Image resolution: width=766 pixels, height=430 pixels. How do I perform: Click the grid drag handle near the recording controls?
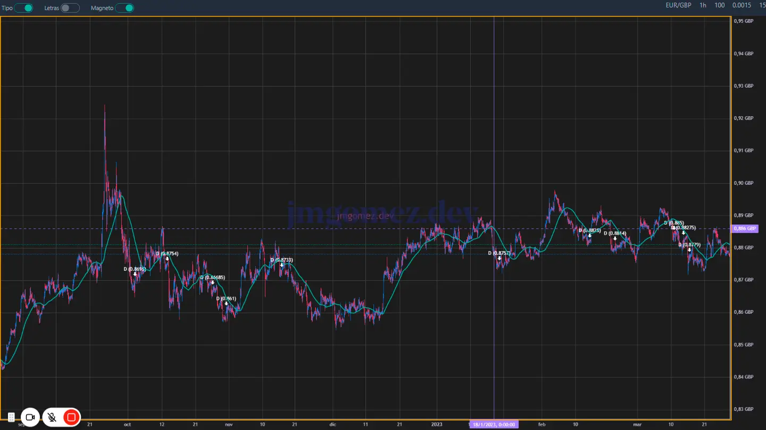(11, 417)
